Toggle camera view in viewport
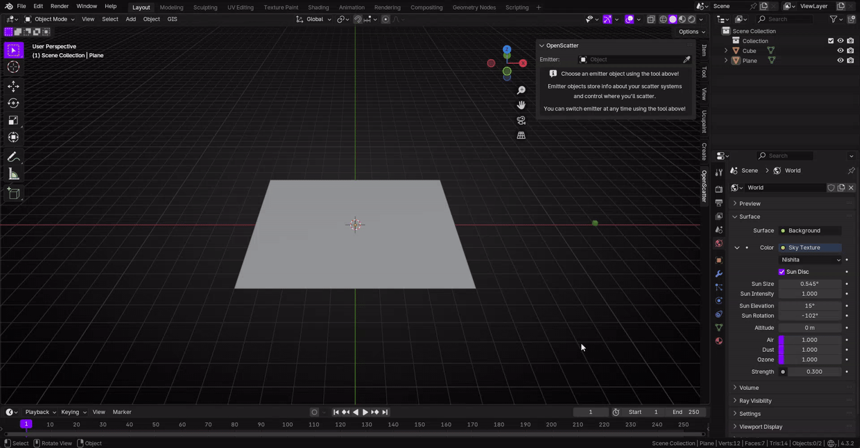 [521, 120]
